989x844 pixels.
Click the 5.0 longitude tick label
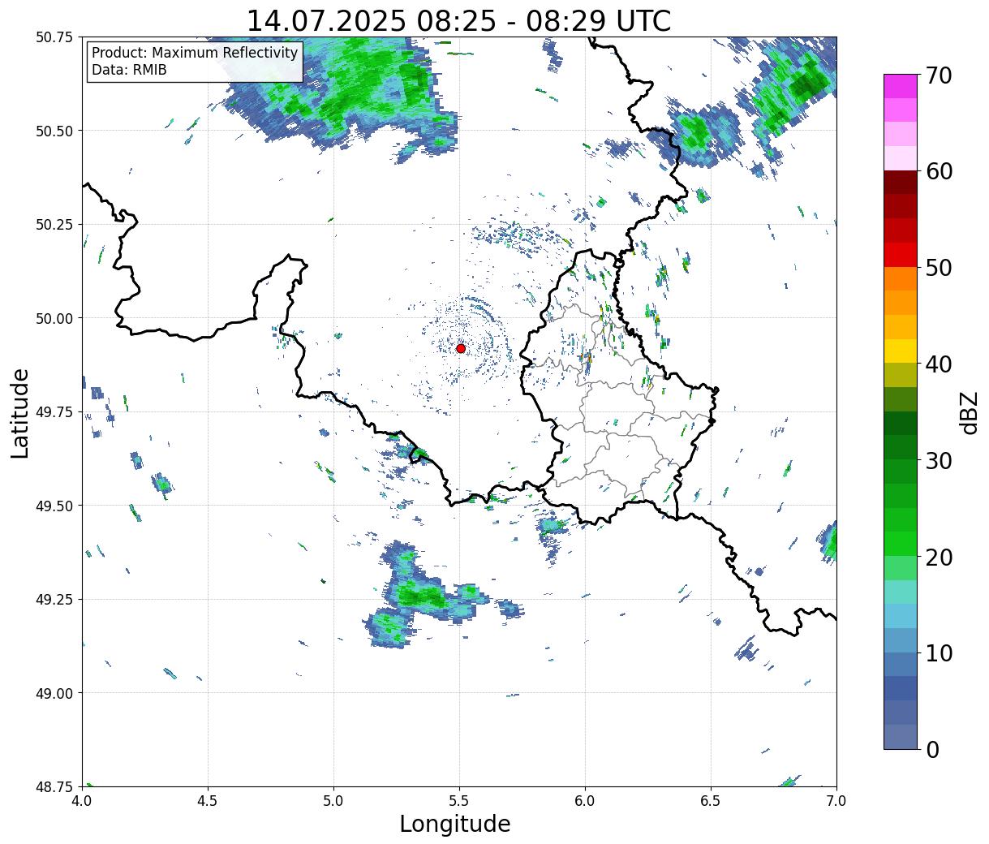click(333, 801)
